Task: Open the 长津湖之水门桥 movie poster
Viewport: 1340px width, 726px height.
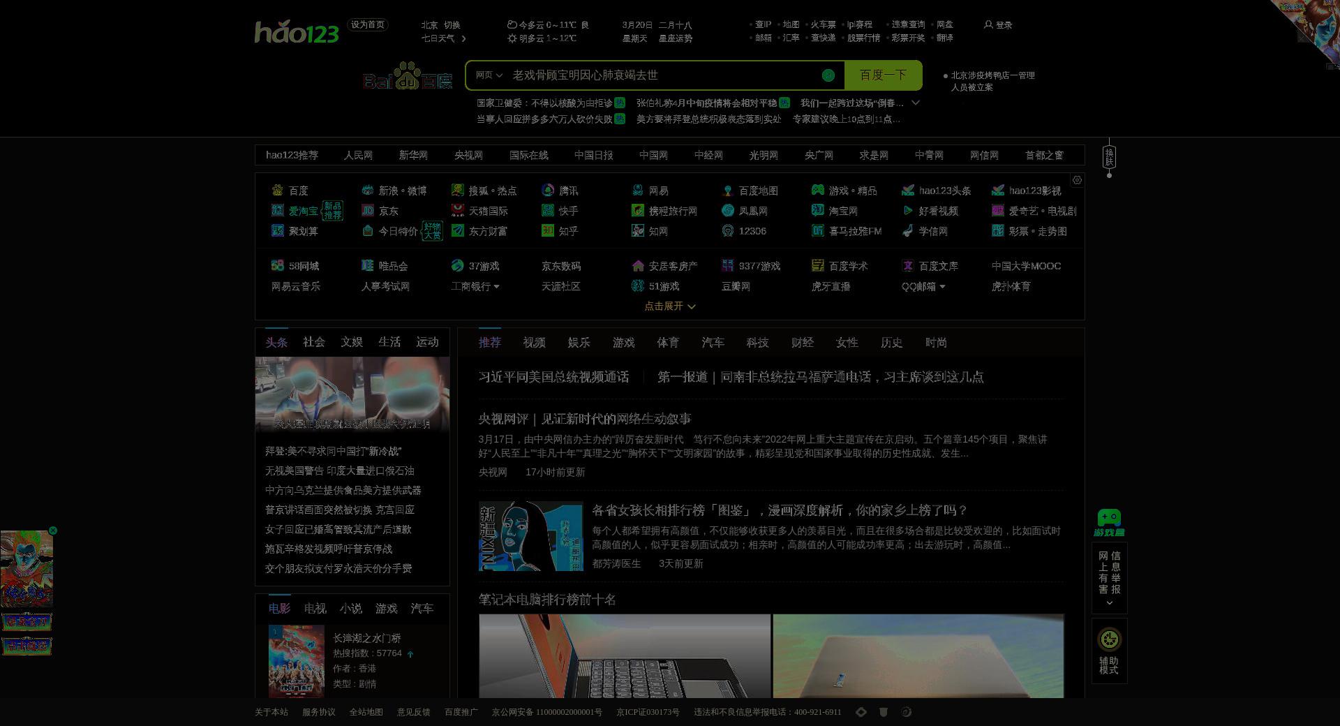Action: click(x=297, y=661)
